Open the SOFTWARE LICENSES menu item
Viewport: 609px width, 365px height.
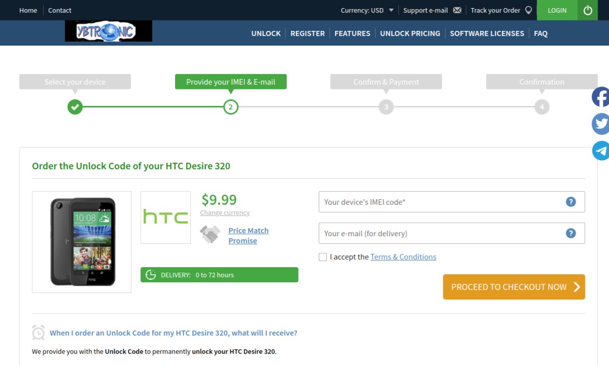click(487, 33)
